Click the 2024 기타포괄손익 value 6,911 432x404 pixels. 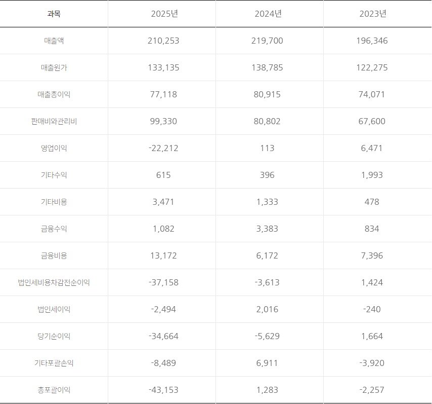pyautogui.click(x=267, y=363)
